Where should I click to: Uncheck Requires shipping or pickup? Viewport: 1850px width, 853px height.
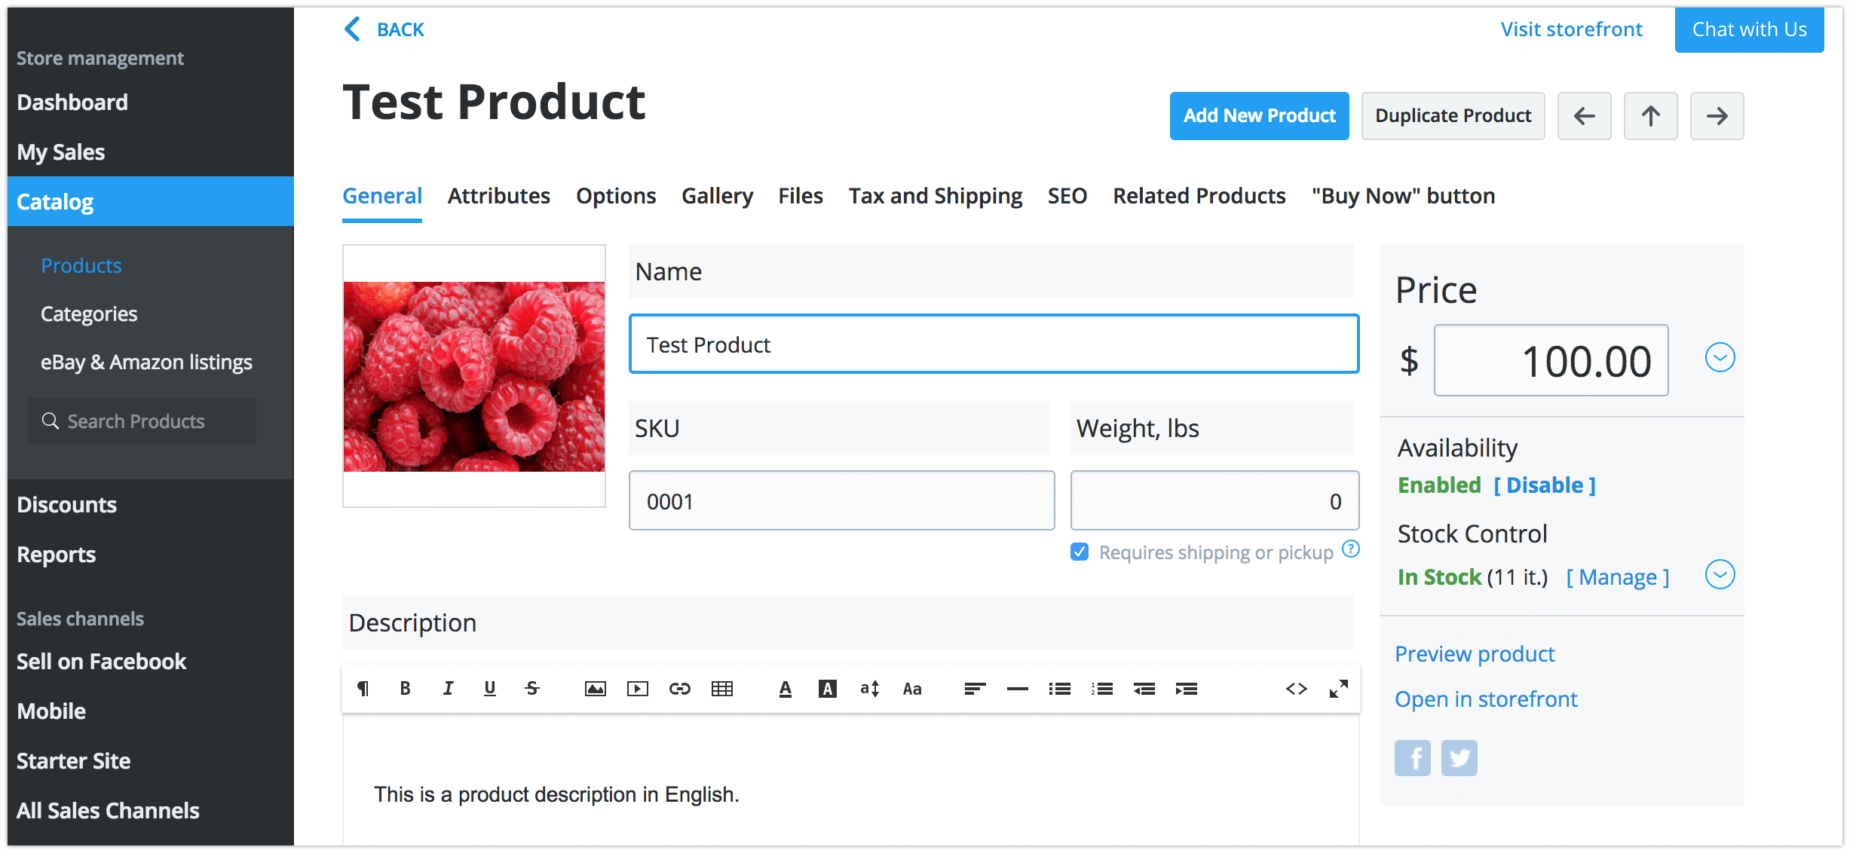point(1080,552)
